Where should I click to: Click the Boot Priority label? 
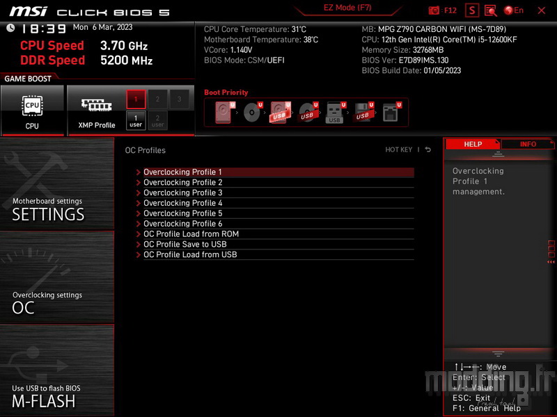click(x=226, y=92)
